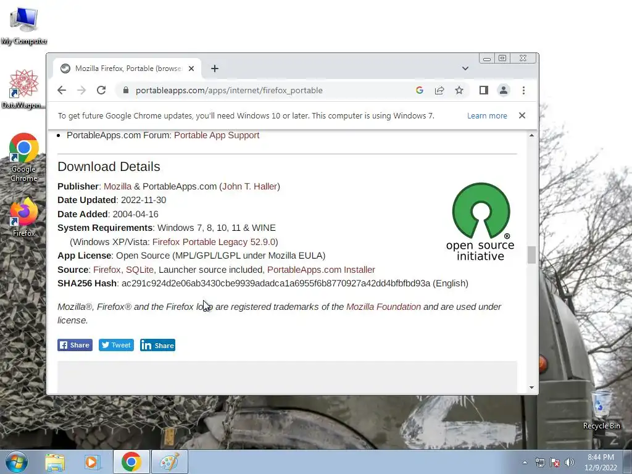Click the Google icon in address bar
Image resolution: width=632 pixels, height=474 pixels.
point(420,90)
